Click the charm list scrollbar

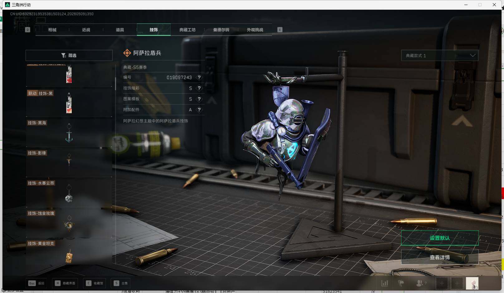pos(116,84)
